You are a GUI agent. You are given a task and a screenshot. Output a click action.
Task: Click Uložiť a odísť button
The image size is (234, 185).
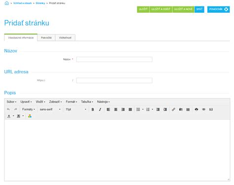(x=161, y=9)
